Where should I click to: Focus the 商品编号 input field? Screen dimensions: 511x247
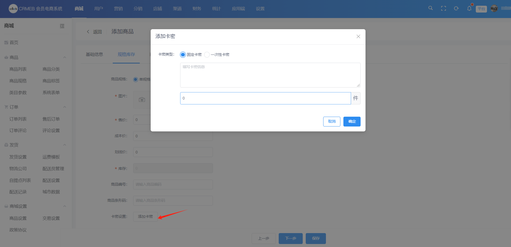(173, 185)
